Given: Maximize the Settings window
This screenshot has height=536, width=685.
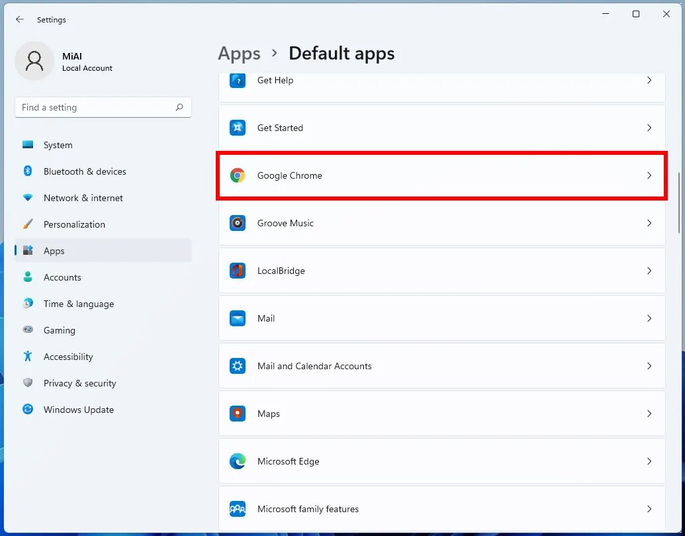Looking at the screenshot, I should coord(636,14).
